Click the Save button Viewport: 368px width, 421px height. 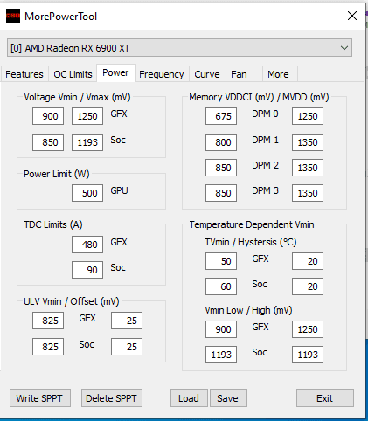[228, 398]
